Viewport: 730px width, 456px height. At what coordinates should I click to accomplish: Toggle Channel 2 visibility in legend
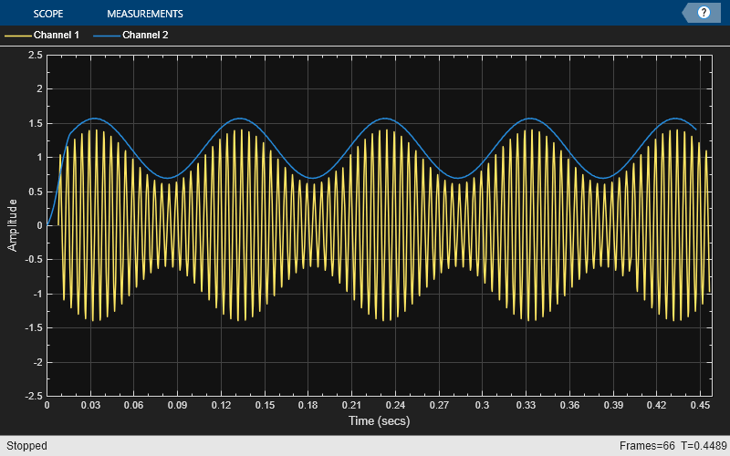(x=145, y=35)
